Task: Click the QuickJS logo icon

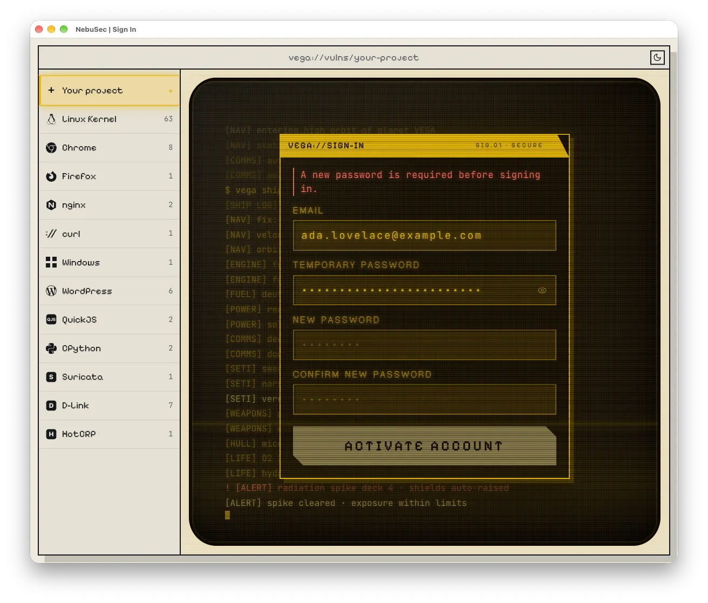Action: coord(51,319)
